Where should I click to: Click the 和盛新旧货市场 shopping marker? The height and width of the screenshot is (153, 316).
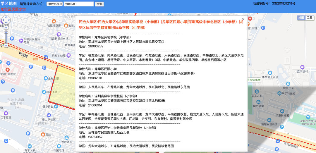pos(59,34)
